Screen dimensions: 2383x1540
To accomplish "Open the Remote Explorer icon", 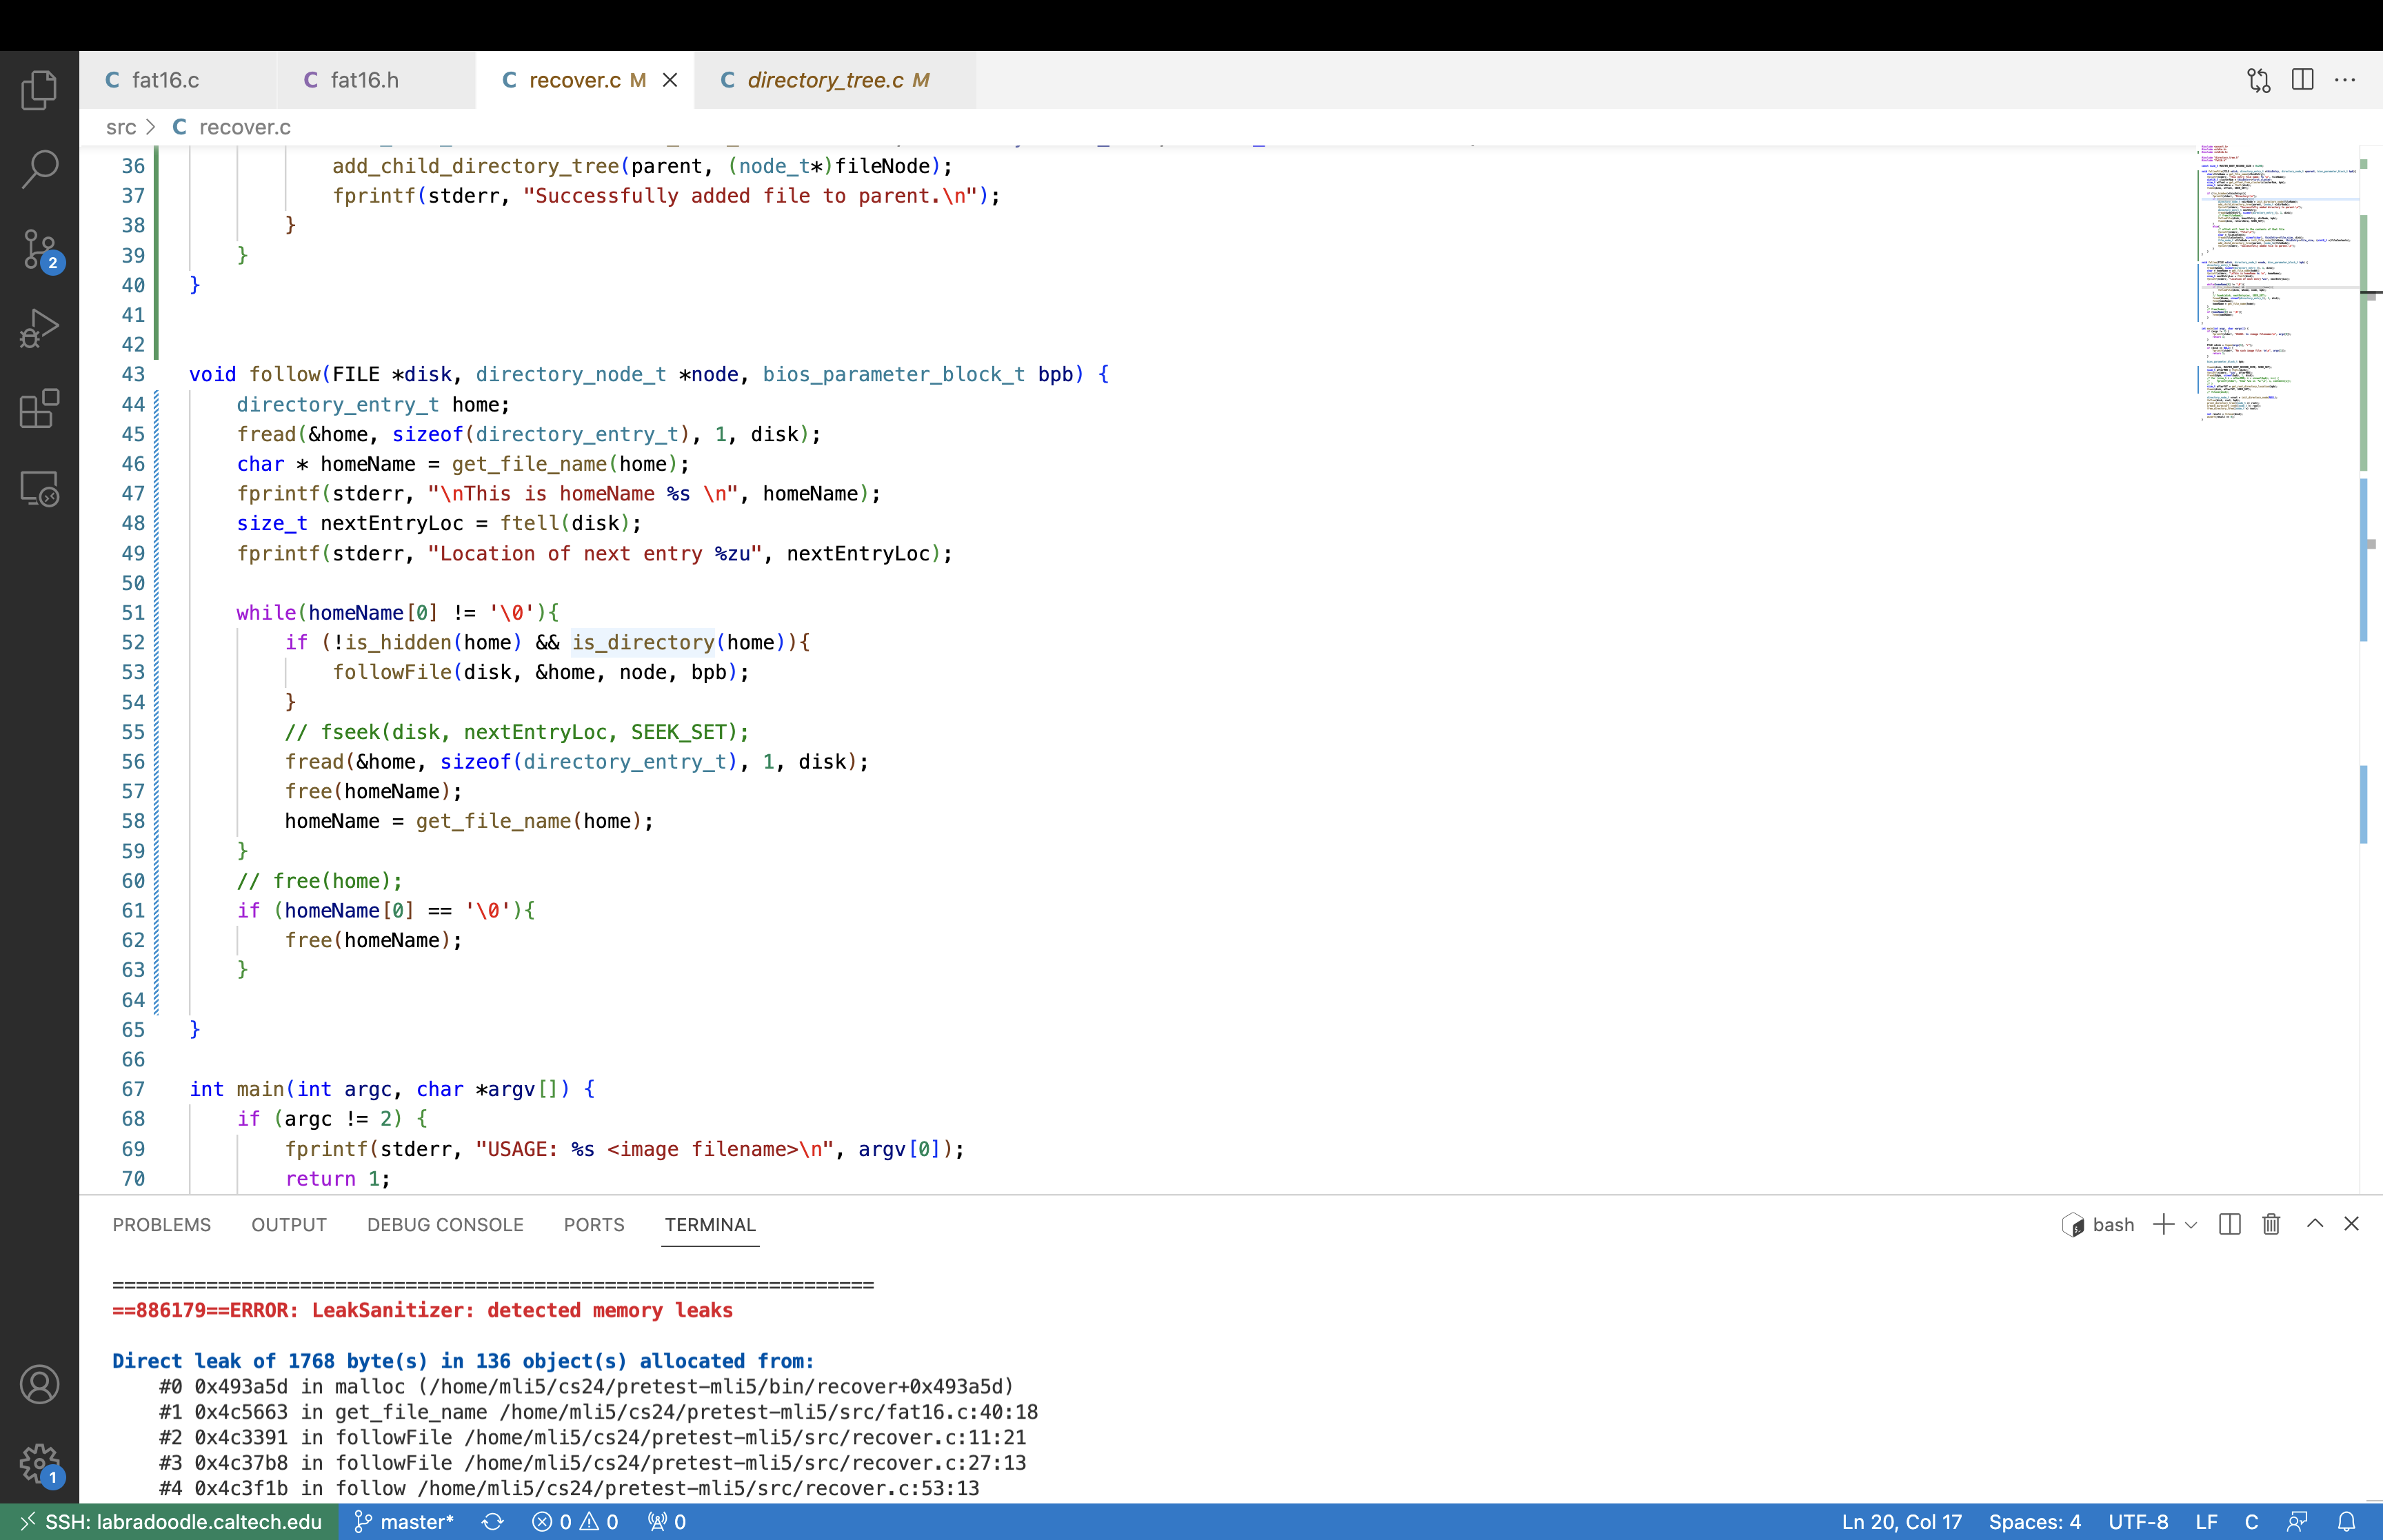I will [39, 488].
